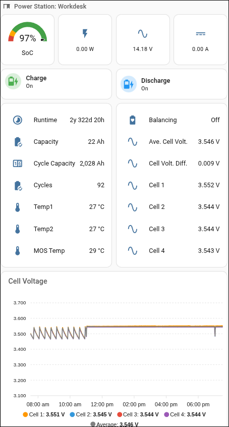Click the MOS Temp label
The image size is (229, 427).
coord(49,250)
